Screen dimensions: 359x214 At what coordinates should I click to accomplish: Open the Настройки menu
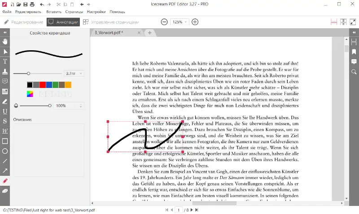tap(96, 12)
